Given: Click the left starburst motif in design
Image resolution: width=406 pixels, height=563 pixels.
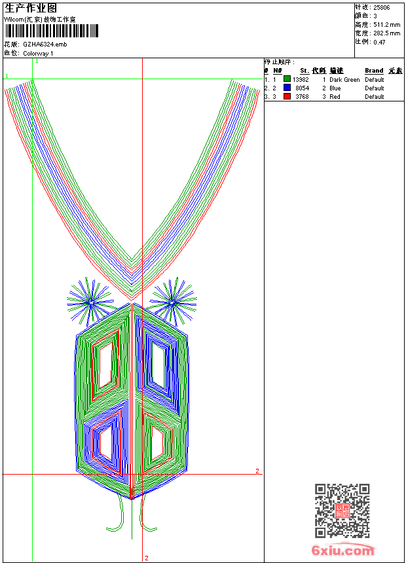Looking at the screenshot, I should pos(92,302).
